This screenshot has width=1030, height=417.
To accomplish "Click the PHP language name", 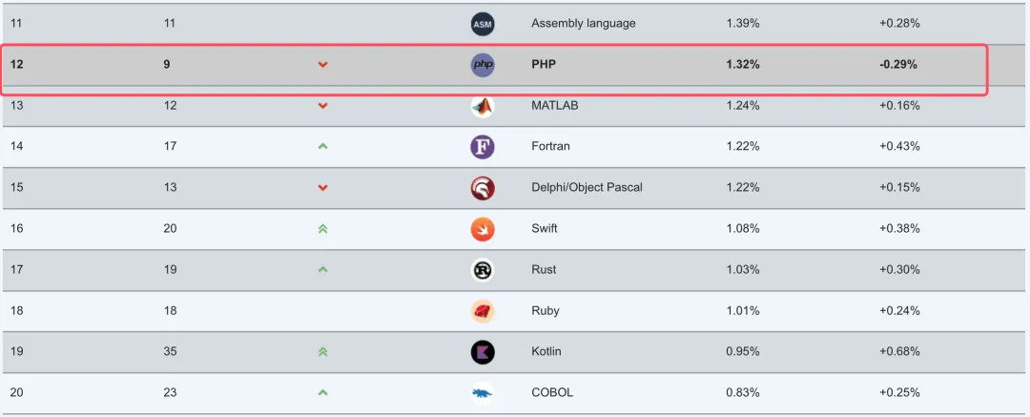I will click(543, 65).
